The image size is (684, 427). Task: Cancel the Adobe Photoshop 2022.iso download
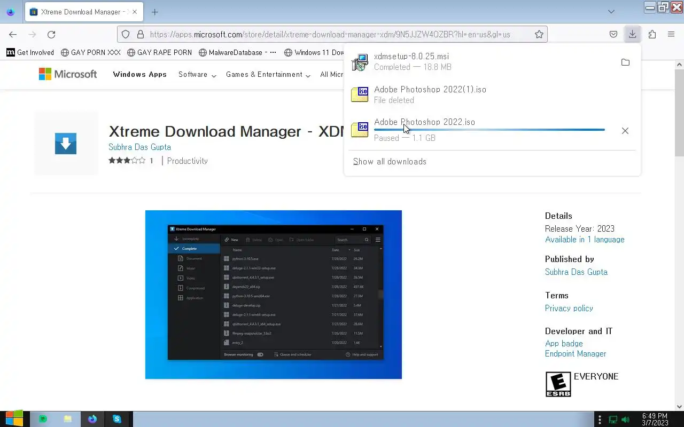(x=625, y=131)
